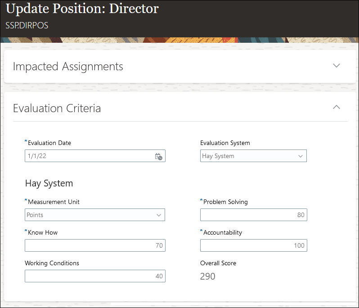Click into the Know How field
Image resolution: width=359 pixels, height=308 pixels.
tap(94, 246)
